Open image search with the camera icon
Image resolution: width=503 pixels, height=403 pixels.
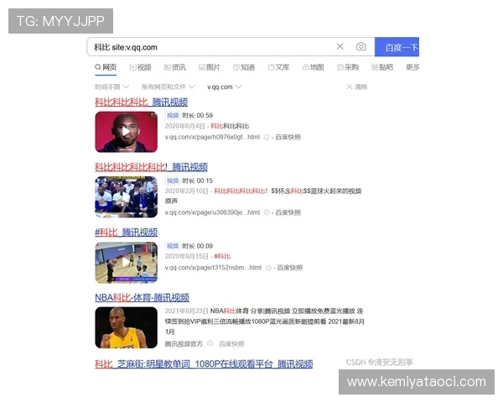pos(360,47)
